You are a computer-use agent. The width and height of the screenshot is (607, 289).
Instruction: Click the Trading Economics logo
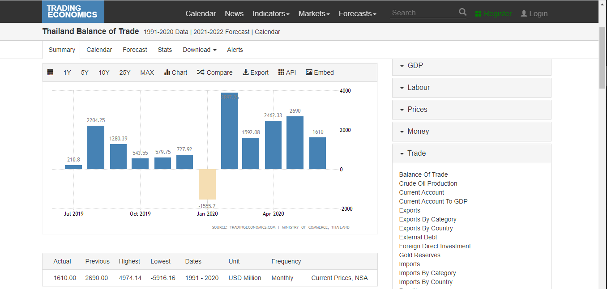(x=73, y=12)
